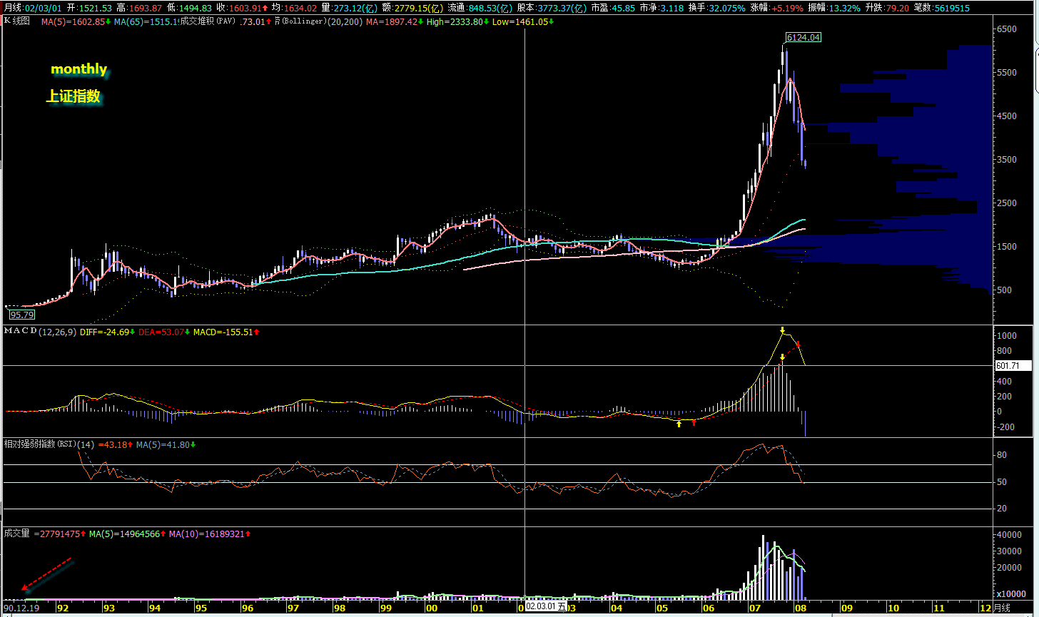The height and width of the screenshot is (617, 1039).
Task: Select the 收:1603.91 close price
Action: pyautogui.click(x=242, y=8)
